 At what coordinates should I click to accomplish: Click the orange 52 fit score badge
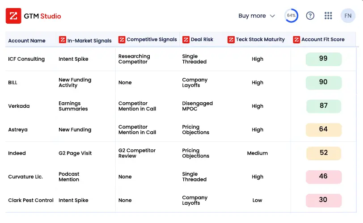(x=323, y=153)
